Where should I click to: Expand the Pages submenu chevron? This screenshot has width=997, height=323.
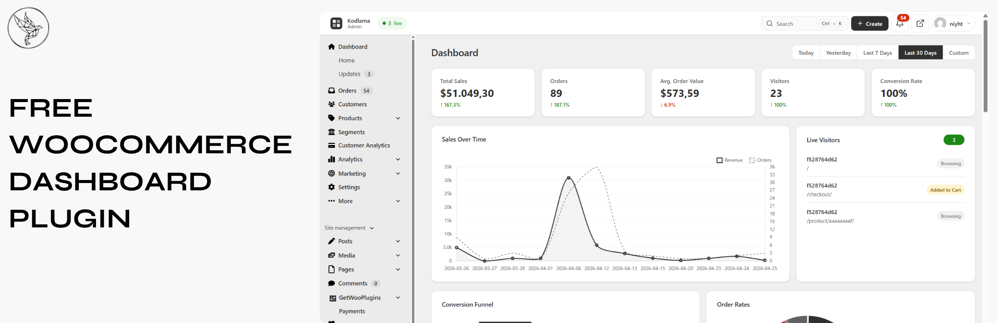pyautogui.click(x=398, y=270)
